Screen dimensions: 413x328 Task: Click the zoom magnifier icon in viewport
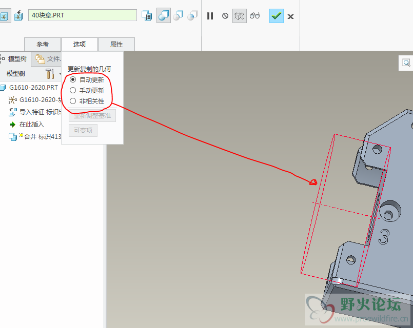click(x=406, y=63)
